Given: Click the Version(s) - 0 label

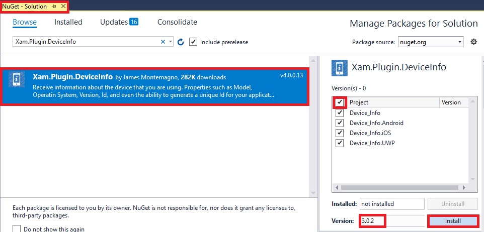Looking at the screenshot, I should click(349, 88).
